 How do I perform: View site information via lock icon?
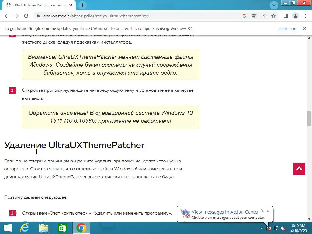pos(38,16)
